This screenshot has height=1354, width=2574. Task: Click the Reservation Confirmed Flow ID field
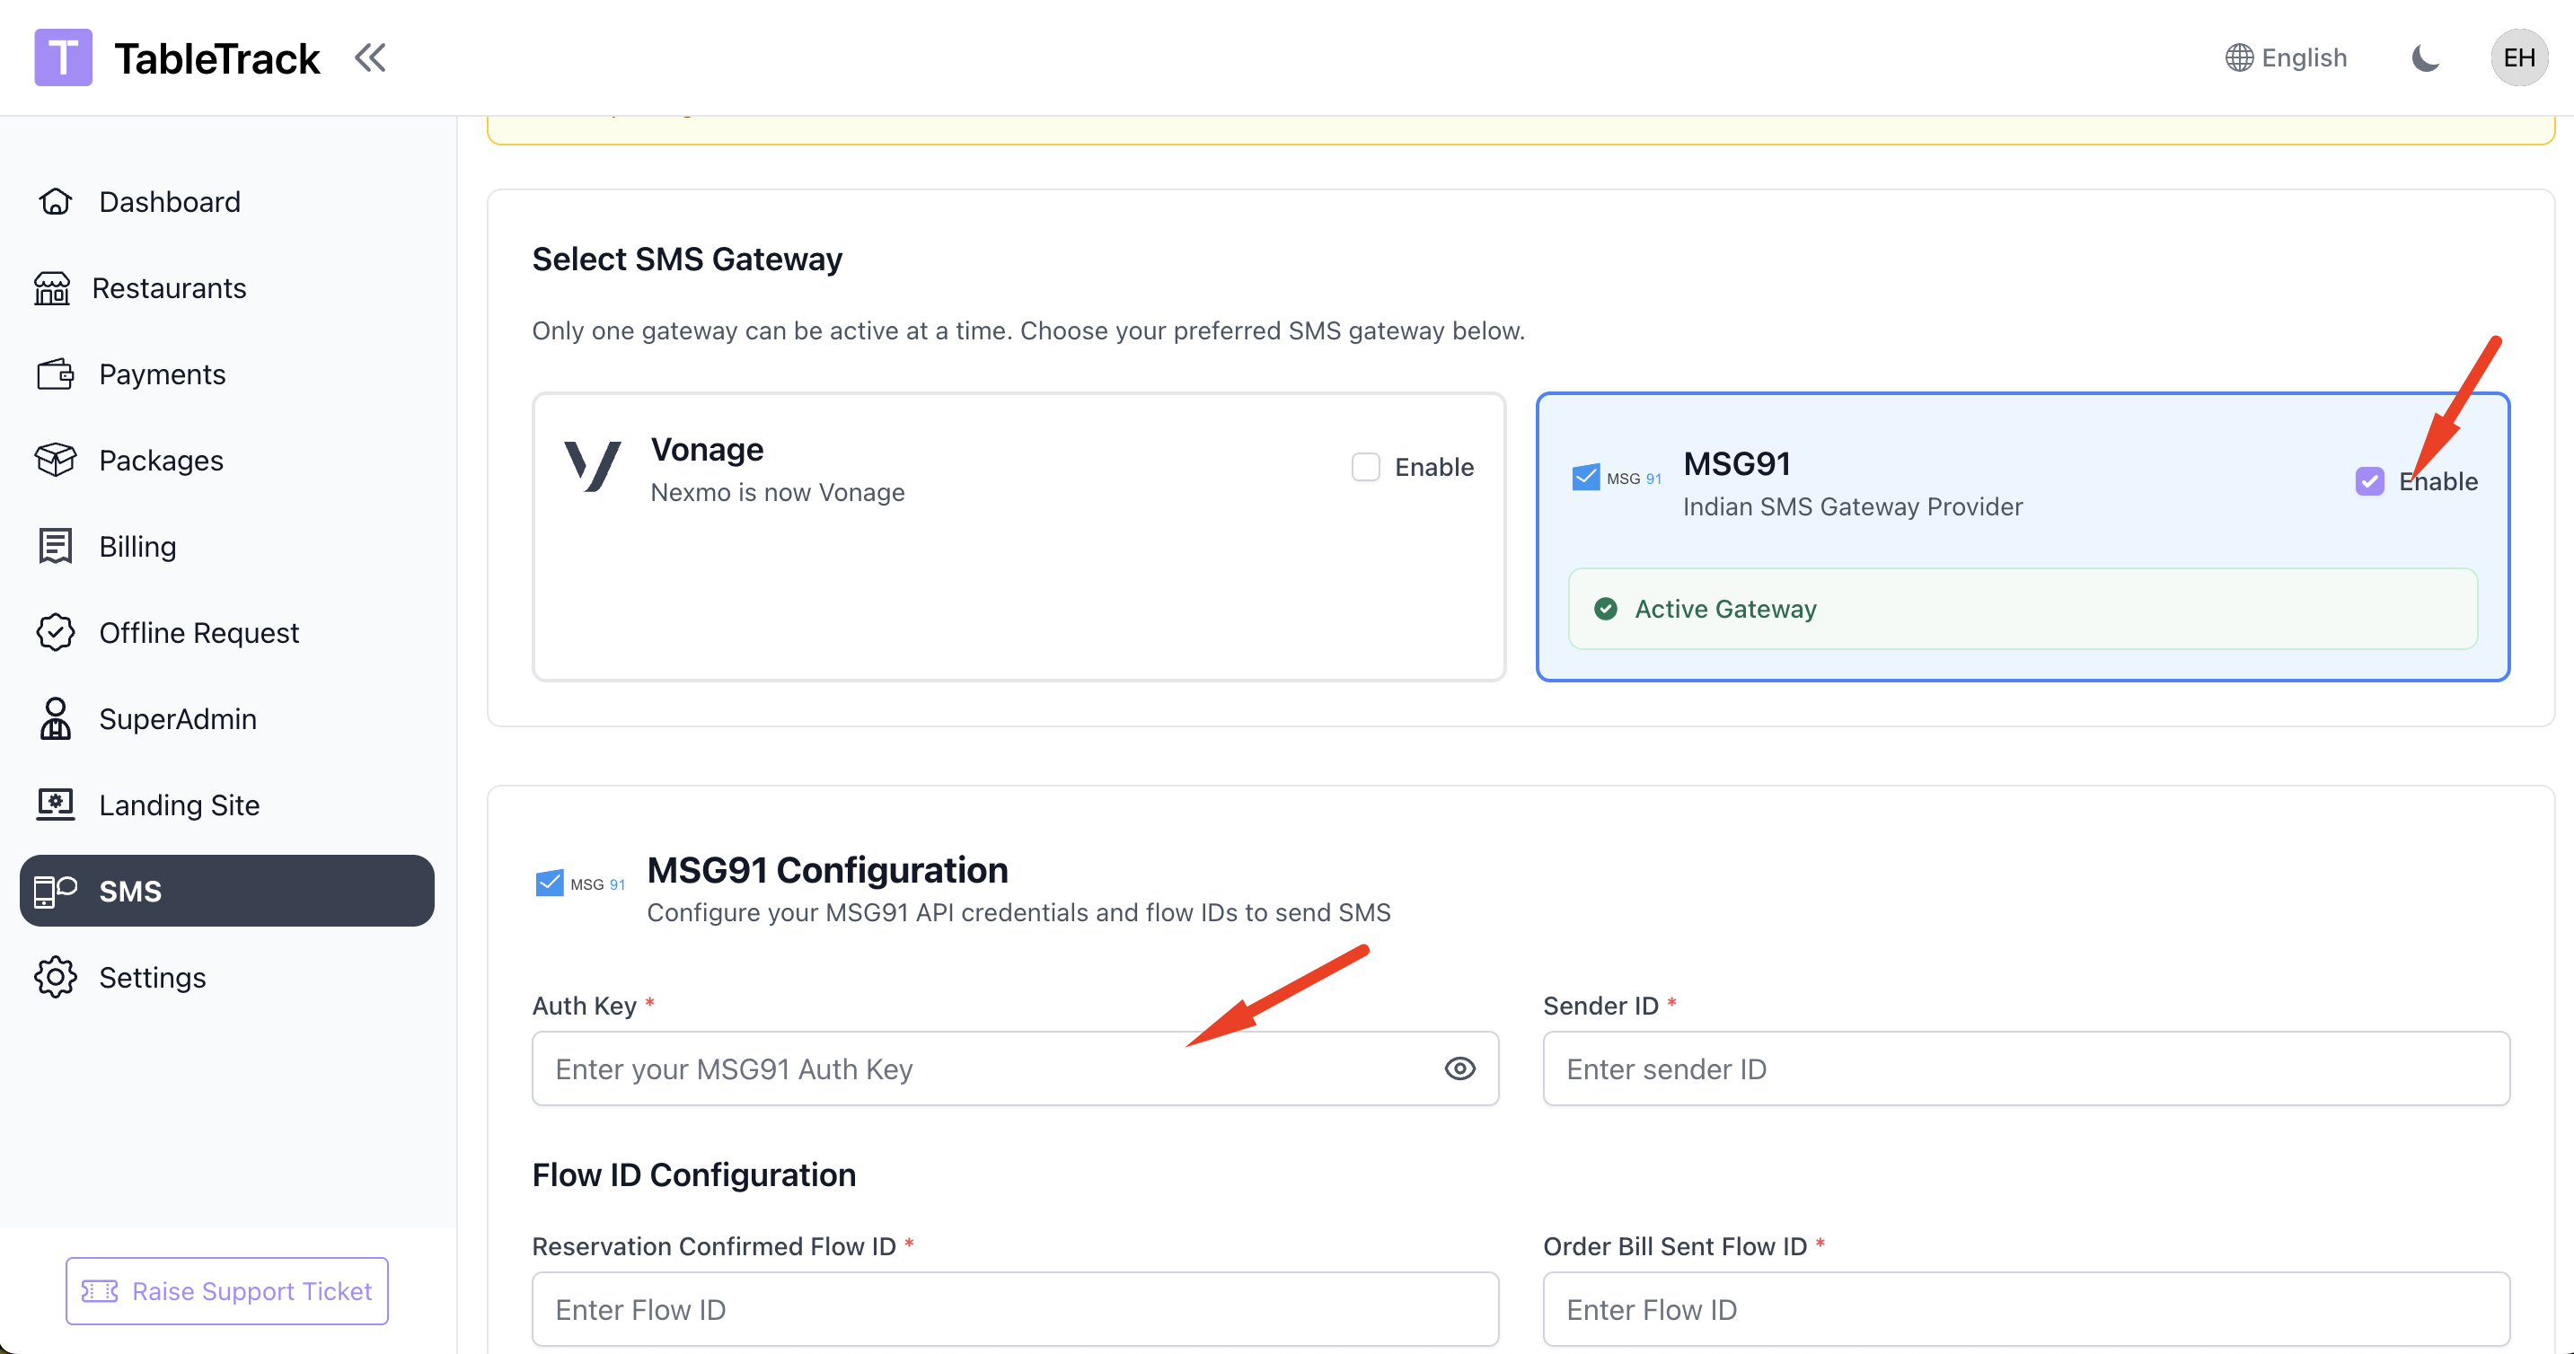pos(1014,1310)
